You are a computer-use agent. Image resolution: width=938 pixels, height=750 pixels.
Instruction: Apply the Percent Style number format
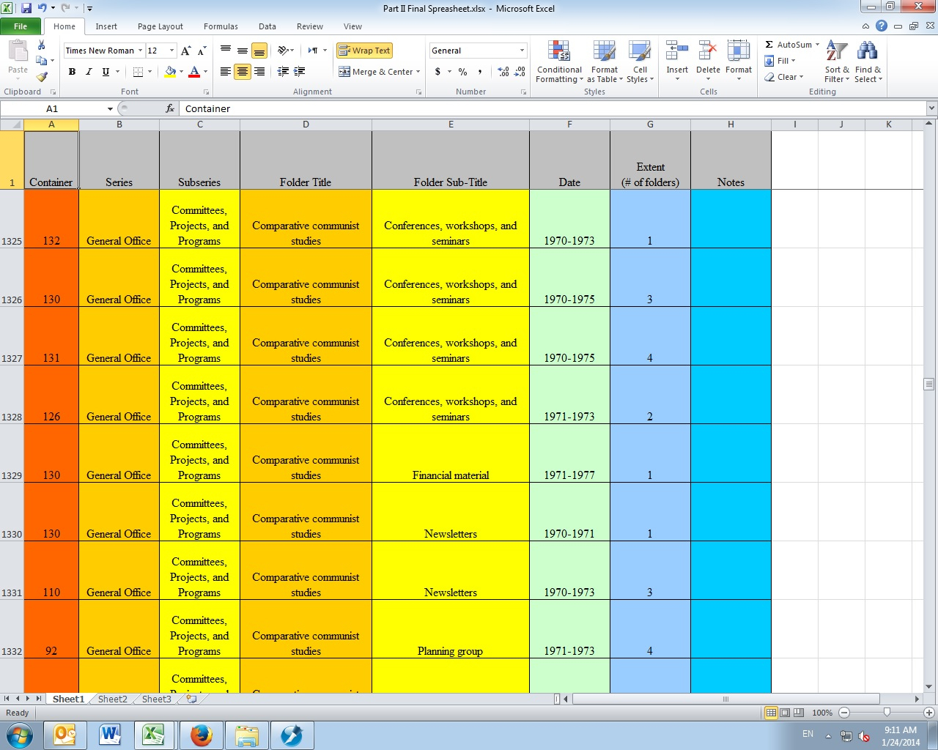coord(462,73)
